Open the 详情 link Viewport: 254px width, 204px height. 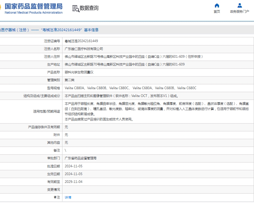pos(68,197)
